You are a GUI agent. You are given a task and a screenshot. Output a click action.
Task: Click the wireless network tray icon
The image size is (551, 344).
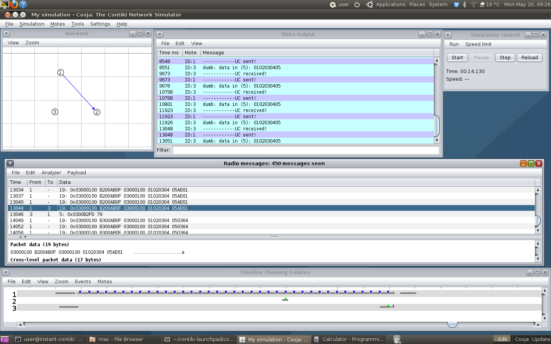(x=474, y=5)
